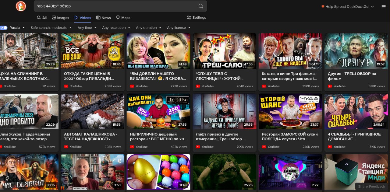Image resolution: width=390 pixels, height=192 pixels.
Task: Open the Settings menu
Action: 197,18
